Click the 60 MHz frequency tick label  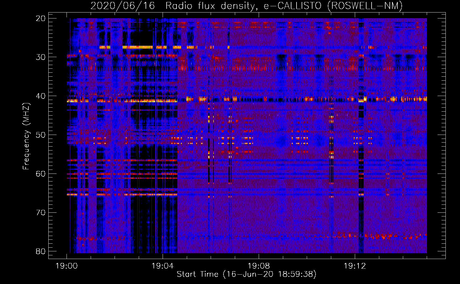click(41, 174)
